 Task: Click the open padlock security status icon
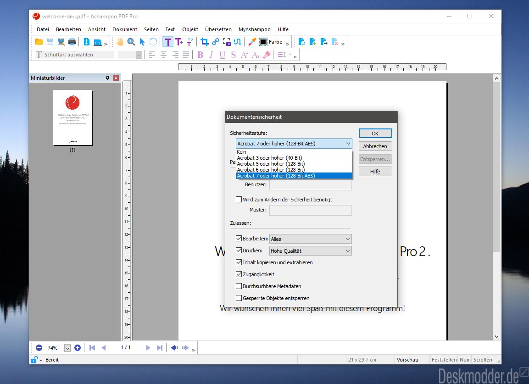click(34, 360)
